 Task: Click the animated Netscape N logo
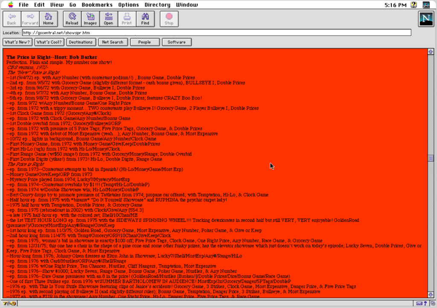[x=425, y=18]
